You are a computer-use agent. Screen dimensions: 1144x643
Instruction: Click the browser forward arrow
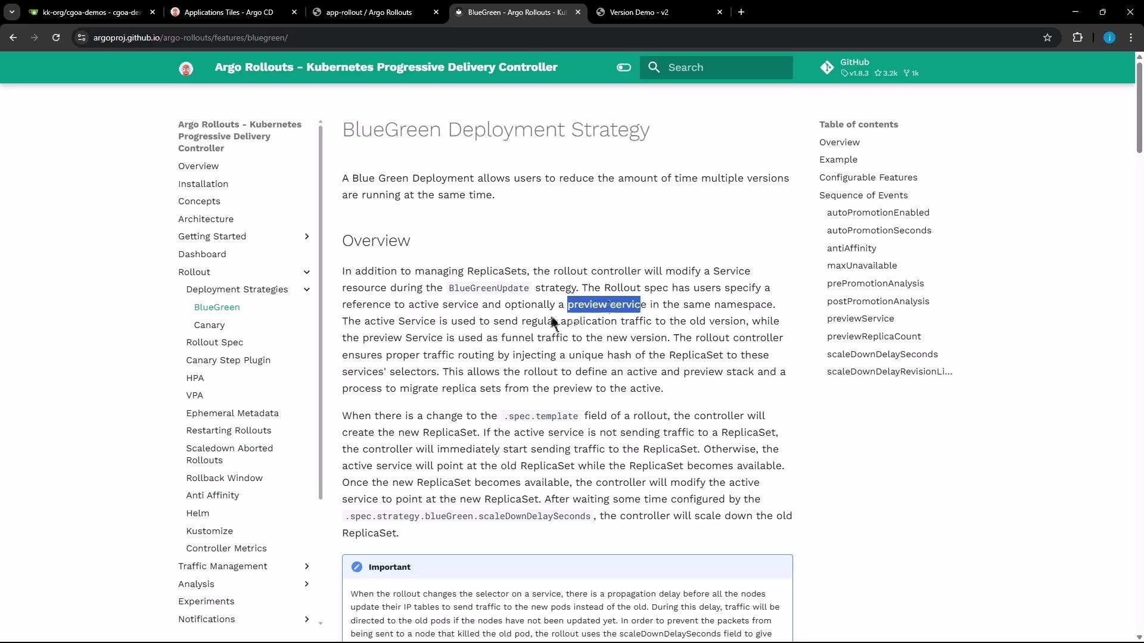[x=35, y=38]
